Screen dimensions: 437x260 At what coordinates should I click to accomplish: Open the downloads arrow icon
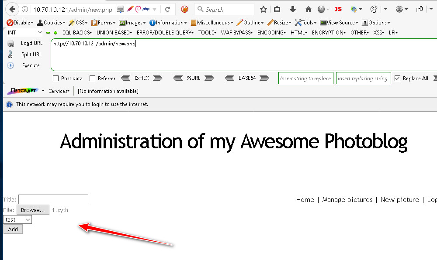pos(293,9)
